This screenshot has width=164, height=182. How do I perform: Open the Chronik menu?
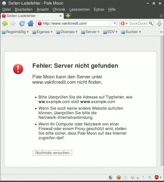coord(59,10)
